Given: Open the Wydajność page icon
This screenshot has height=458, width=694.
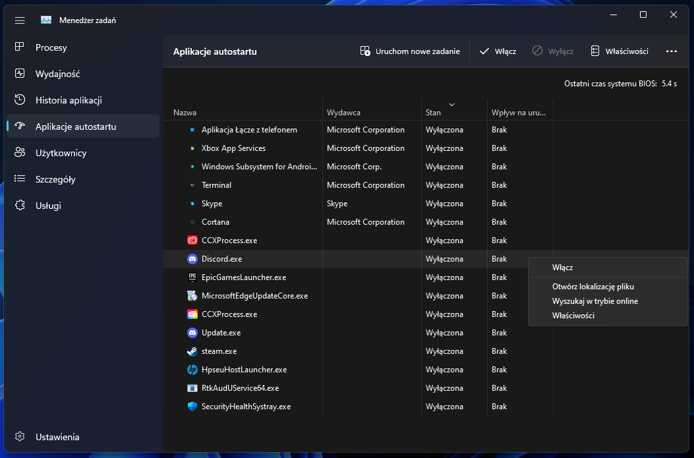Looking at the screenshot, I should pos(20,73).
